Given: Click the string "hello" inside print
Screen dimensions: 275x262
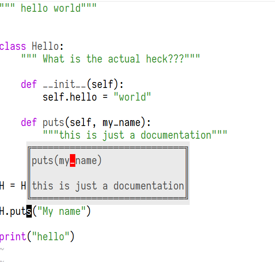Looking at the screenshot, I should (51, 237).
